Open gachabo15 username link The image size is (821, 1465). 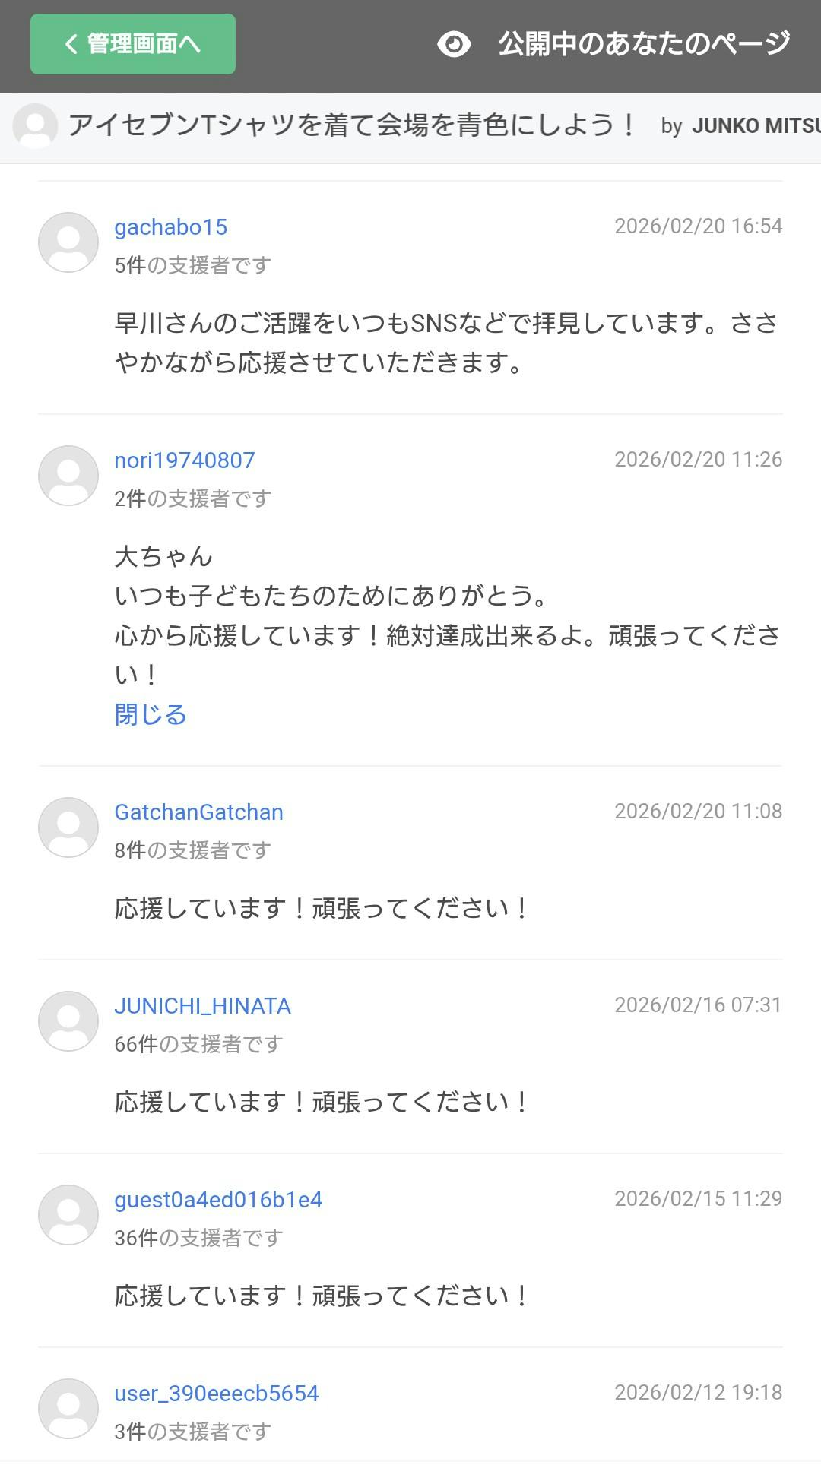pos(171,227)
